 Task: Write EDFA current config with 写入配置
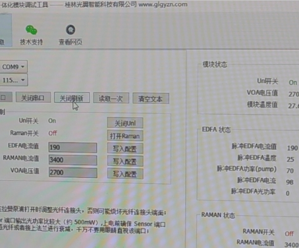tap(125, 149)
